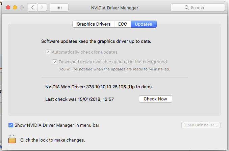
Task: Click 'You will be notified' note text
Action: pyautogui.click(x=114, y=69)
